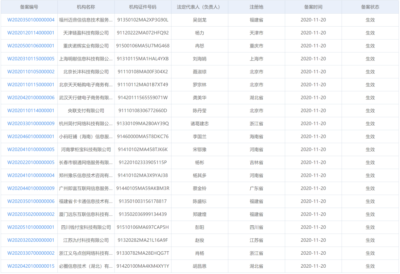Select institution name 重庆诺辉实业有限公司
Screen dimensions: 400x274
[x=86, y=46]
